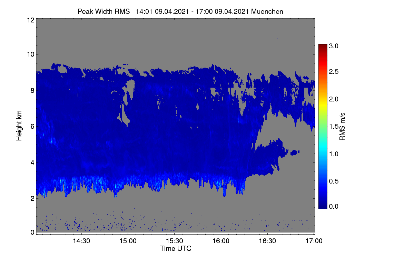This screenshot has height=276, width=414.
Task: Click the colorbar value 1.0
Action: [334, 154]
